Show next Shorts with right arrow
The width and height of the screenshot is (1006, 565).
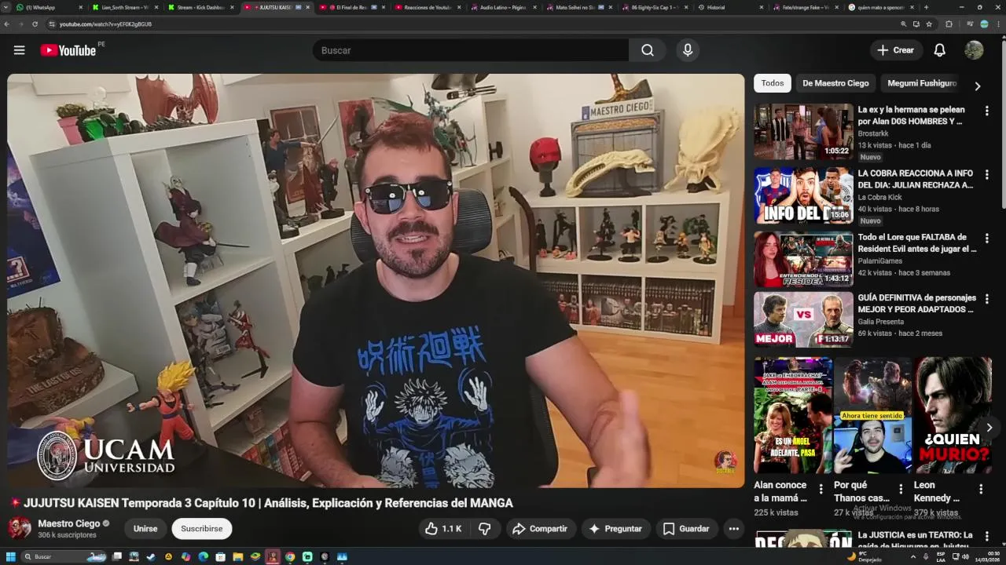989,428
